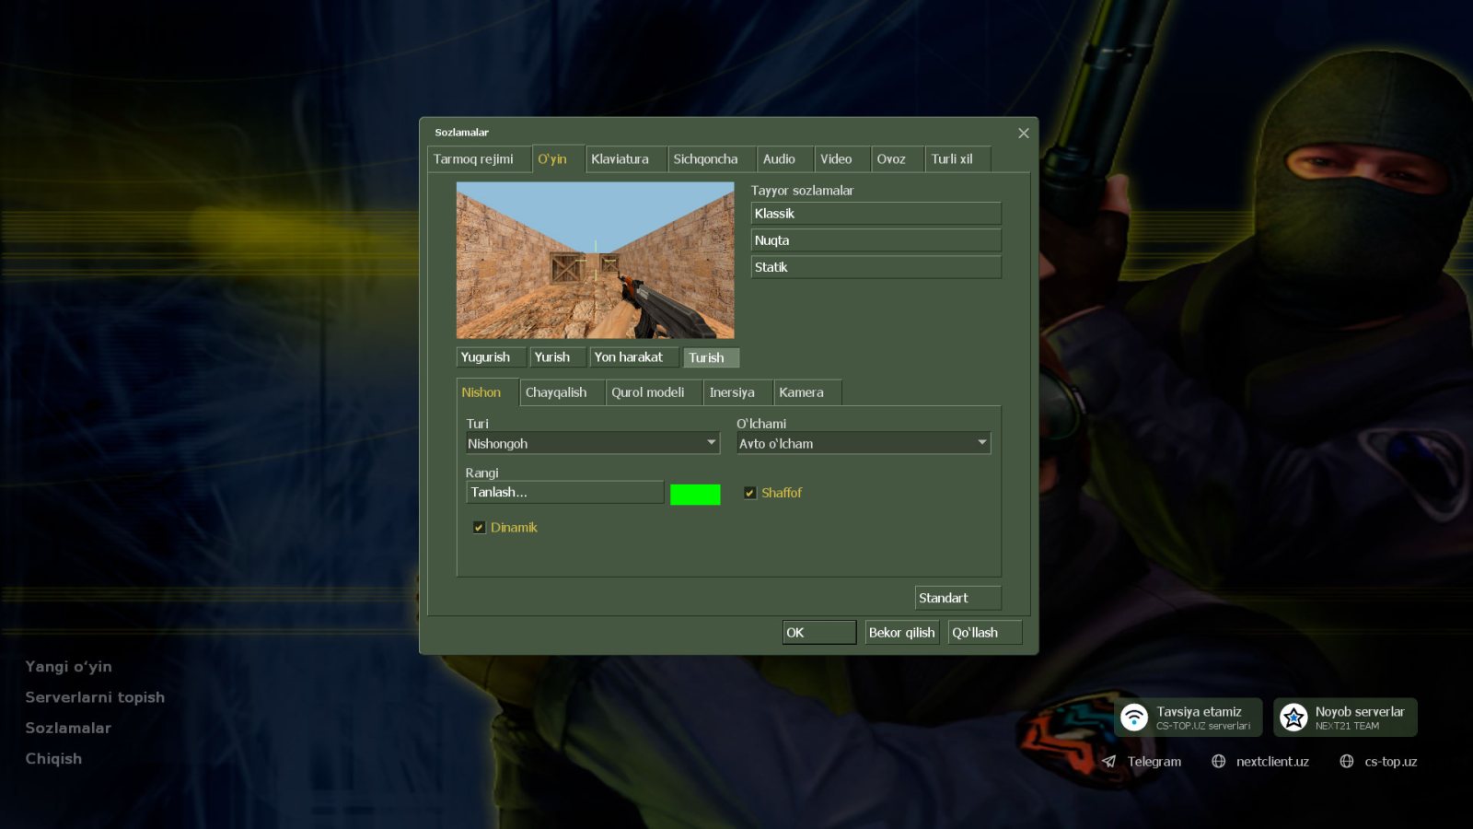Choose the Klassik preset

[x=876, y=214]
